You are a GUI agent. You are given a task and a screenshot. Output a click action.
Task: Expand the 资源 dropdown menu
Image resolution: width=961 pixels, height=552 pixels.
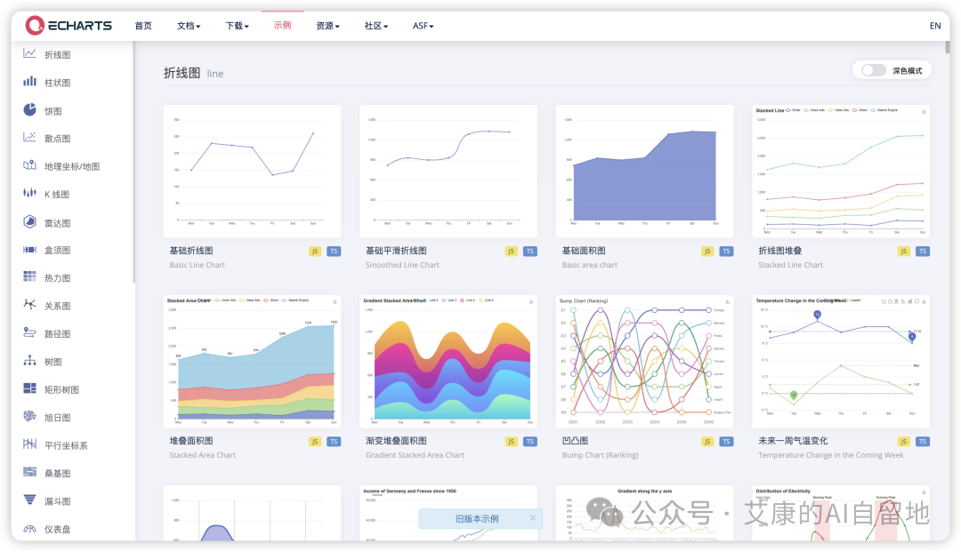coord(327,26)
